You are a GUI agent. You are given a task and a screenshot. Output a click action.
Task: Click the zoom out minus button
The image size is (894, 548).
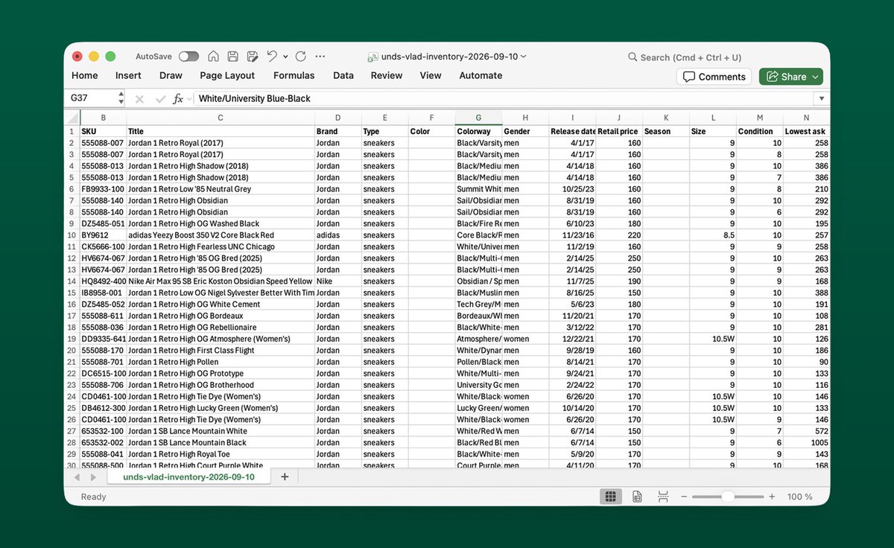pyautogui.click(x=684, y=497)
